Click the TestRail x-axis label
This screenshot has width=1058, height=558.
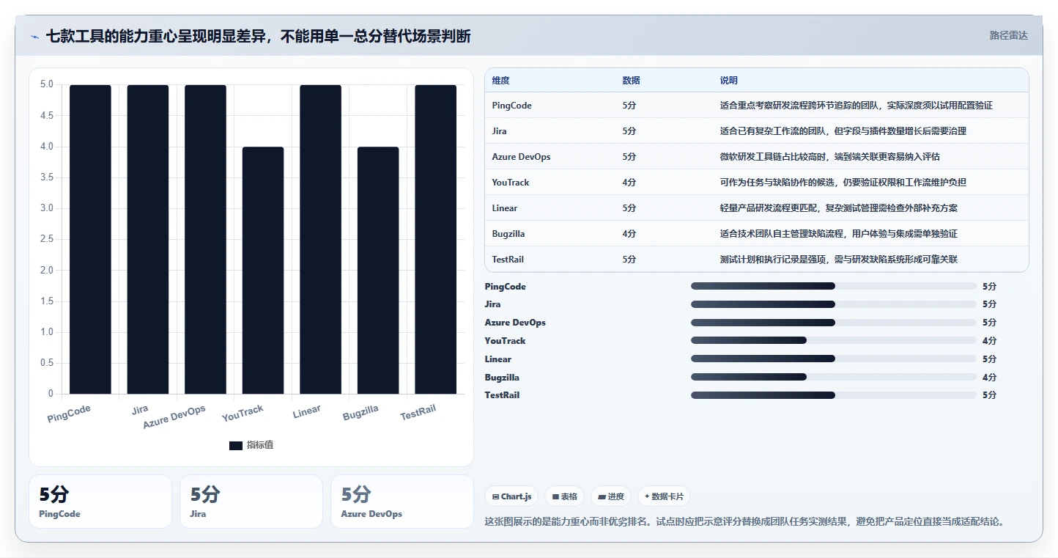[418, 413]
